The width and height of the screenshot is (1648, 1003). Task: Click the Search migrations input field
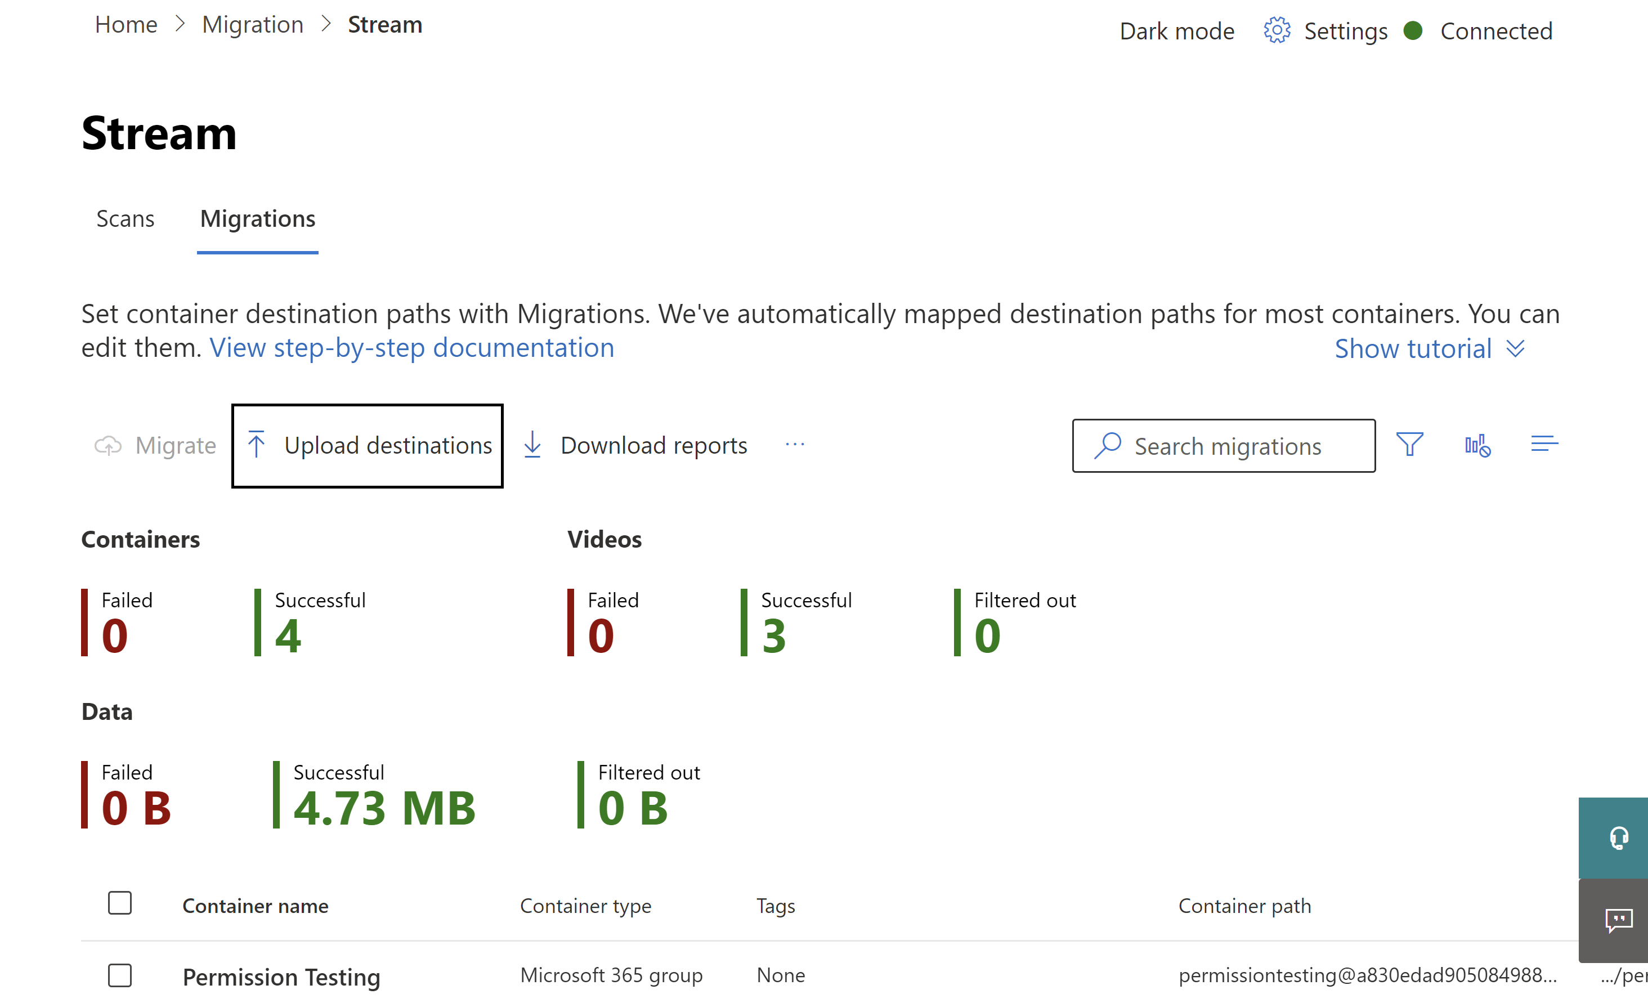(x=1223, y=445)
